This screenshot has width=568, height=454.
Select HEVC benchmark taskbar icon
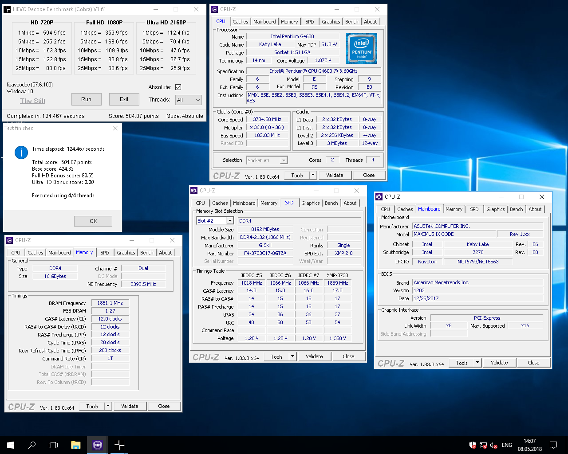119,445
